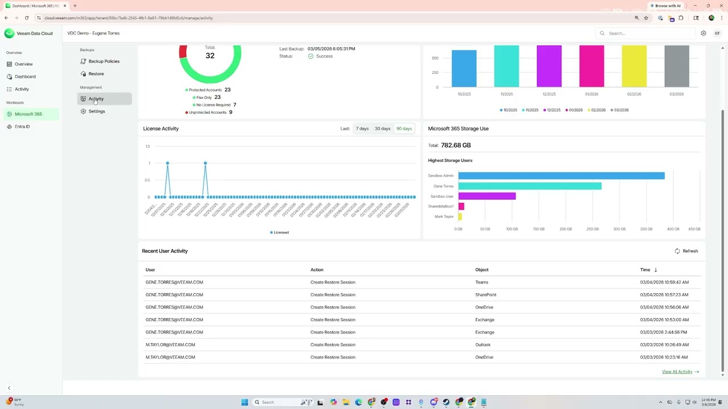The width and height of the screenshot is (728, 409).
Task: Toggle the 02/2026 legend series
Action: (597, 110)
